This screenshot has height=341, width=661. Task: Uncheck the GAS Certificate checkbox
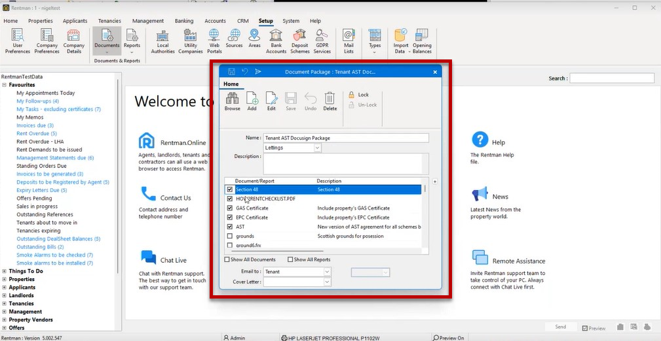(x=230, y=208)
